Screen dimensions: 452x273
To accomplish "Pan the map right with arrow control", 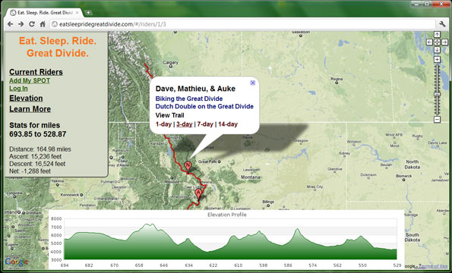I will coord(445,42).
